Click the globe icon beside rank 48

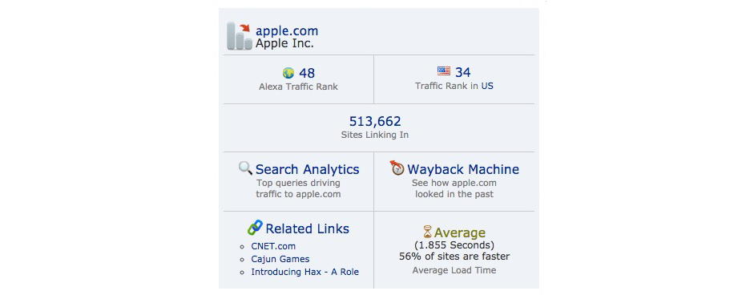(x=288, y=73)
